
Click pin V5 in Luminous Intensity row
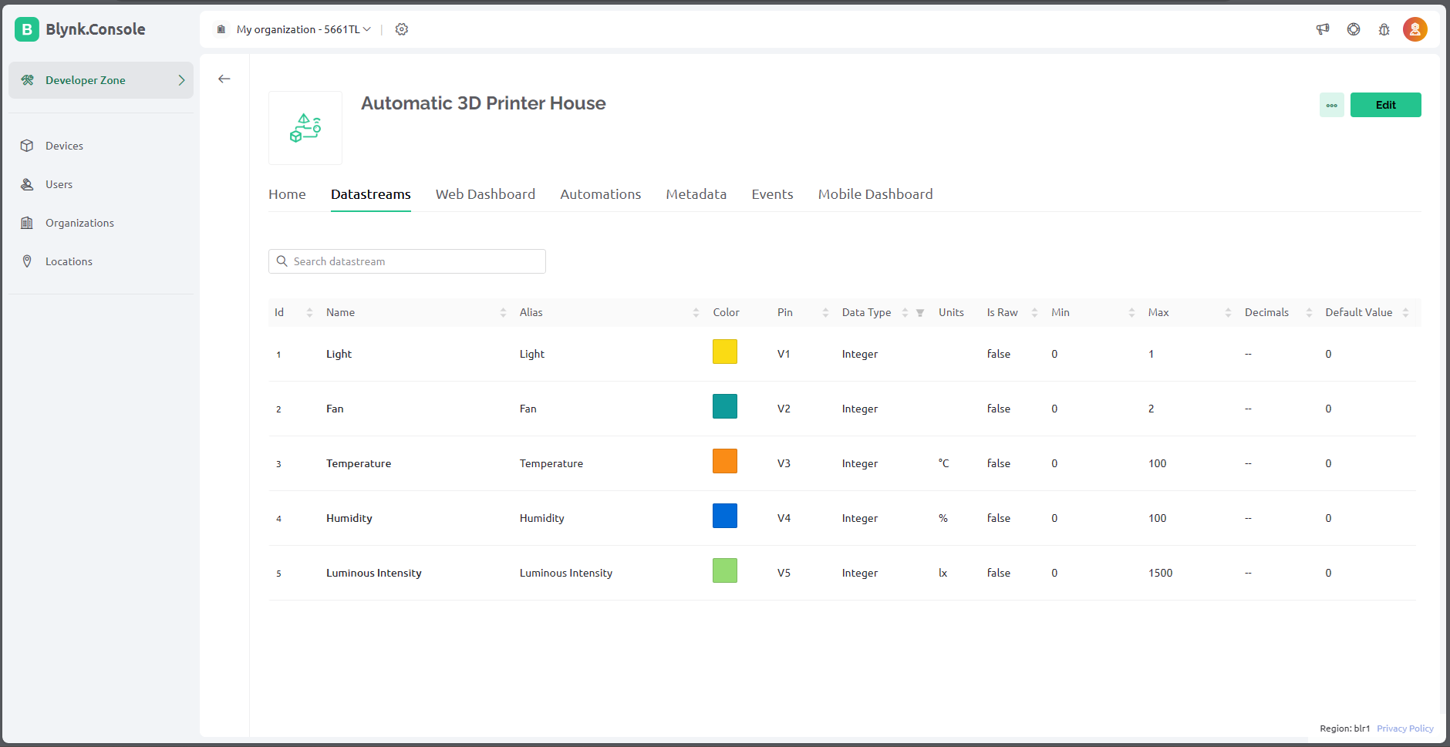784,573
